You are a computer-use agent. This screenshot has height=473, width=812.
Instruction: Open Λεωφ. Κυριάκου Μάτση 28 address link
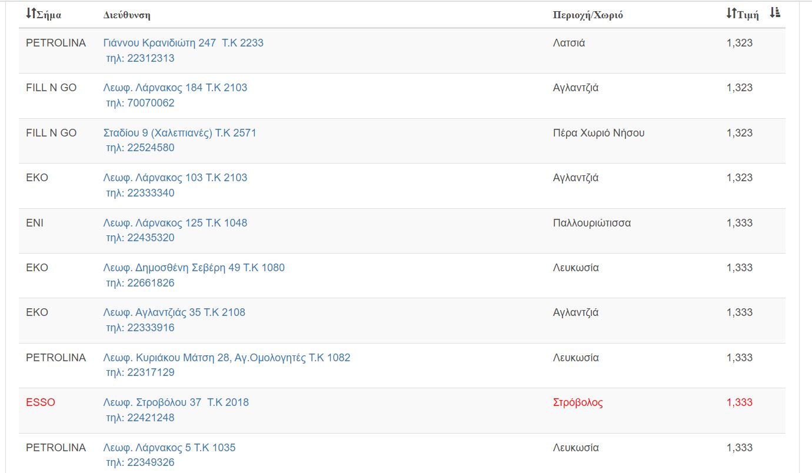(227, 358)
